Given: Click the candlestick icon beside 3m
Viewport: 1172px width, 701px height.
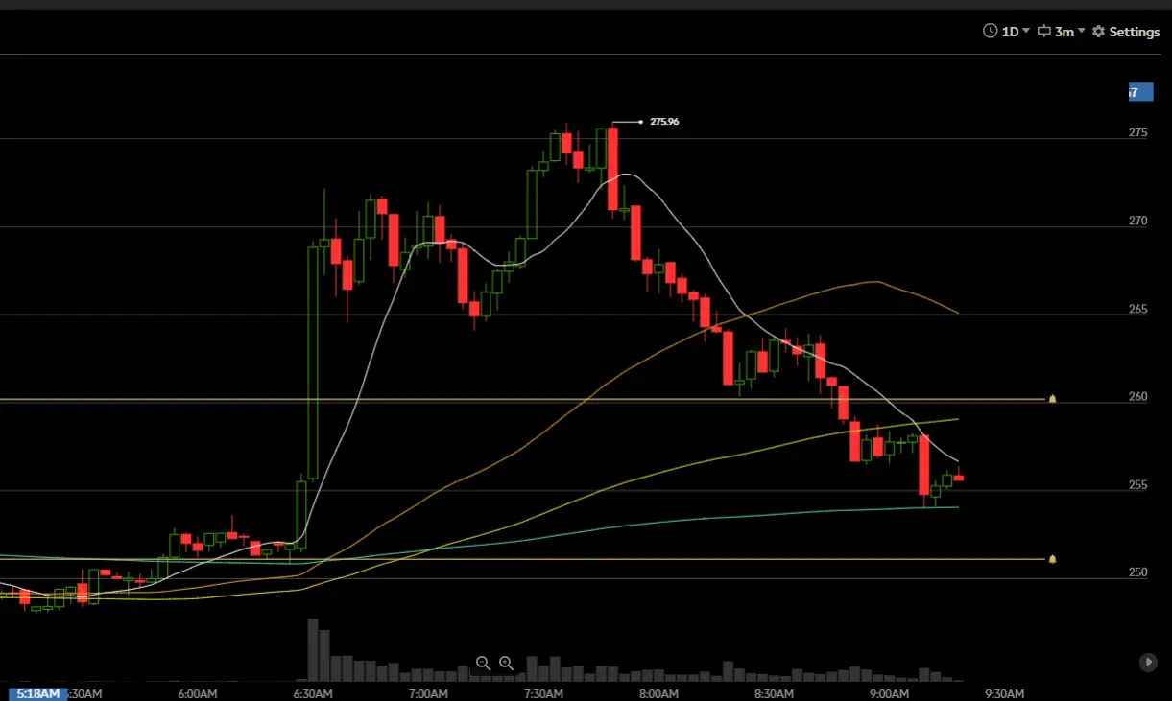Looking at the screenshot, I should click(x=1043, y=32).
